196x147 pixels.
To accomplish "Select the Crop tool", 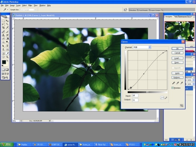I will [x=3, y=28].
